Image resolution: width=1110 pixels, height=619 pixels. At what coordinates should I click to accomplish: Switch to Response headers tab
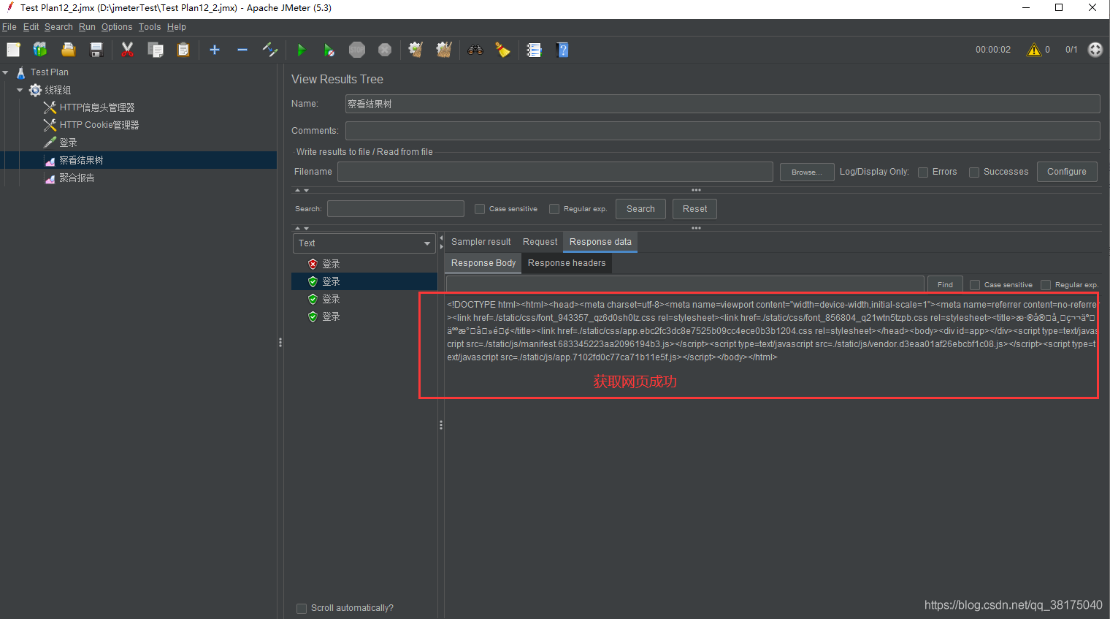(x=567, y=263)
